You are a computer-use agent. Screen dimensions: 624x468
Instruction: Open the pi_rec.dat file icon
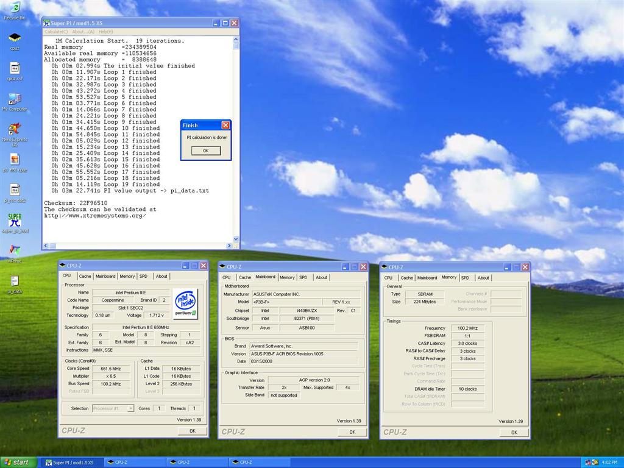click(x=15, y=191)
